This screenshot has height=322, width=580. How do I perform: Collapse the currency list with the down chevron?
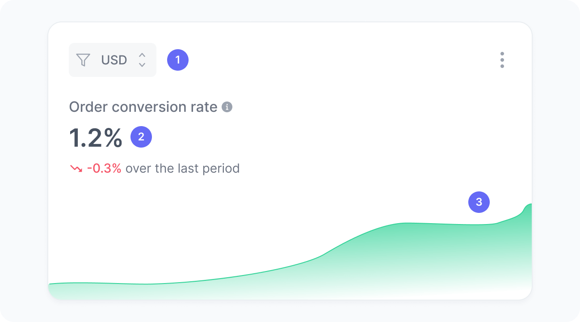coord(142,64)
